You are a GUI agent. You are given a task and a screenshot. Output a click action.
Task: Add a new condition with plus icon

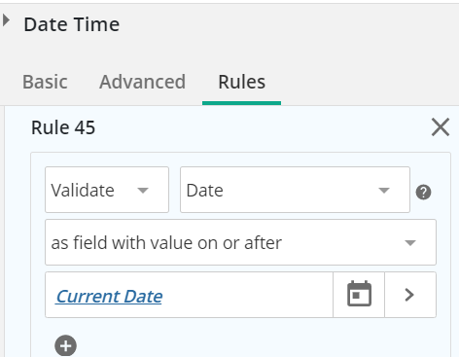click(x=66, y=345)
